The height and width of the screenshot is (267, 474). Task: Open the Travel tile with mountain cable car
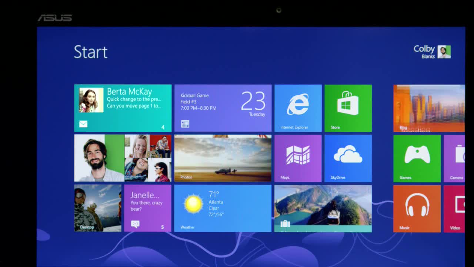[323, 208]
